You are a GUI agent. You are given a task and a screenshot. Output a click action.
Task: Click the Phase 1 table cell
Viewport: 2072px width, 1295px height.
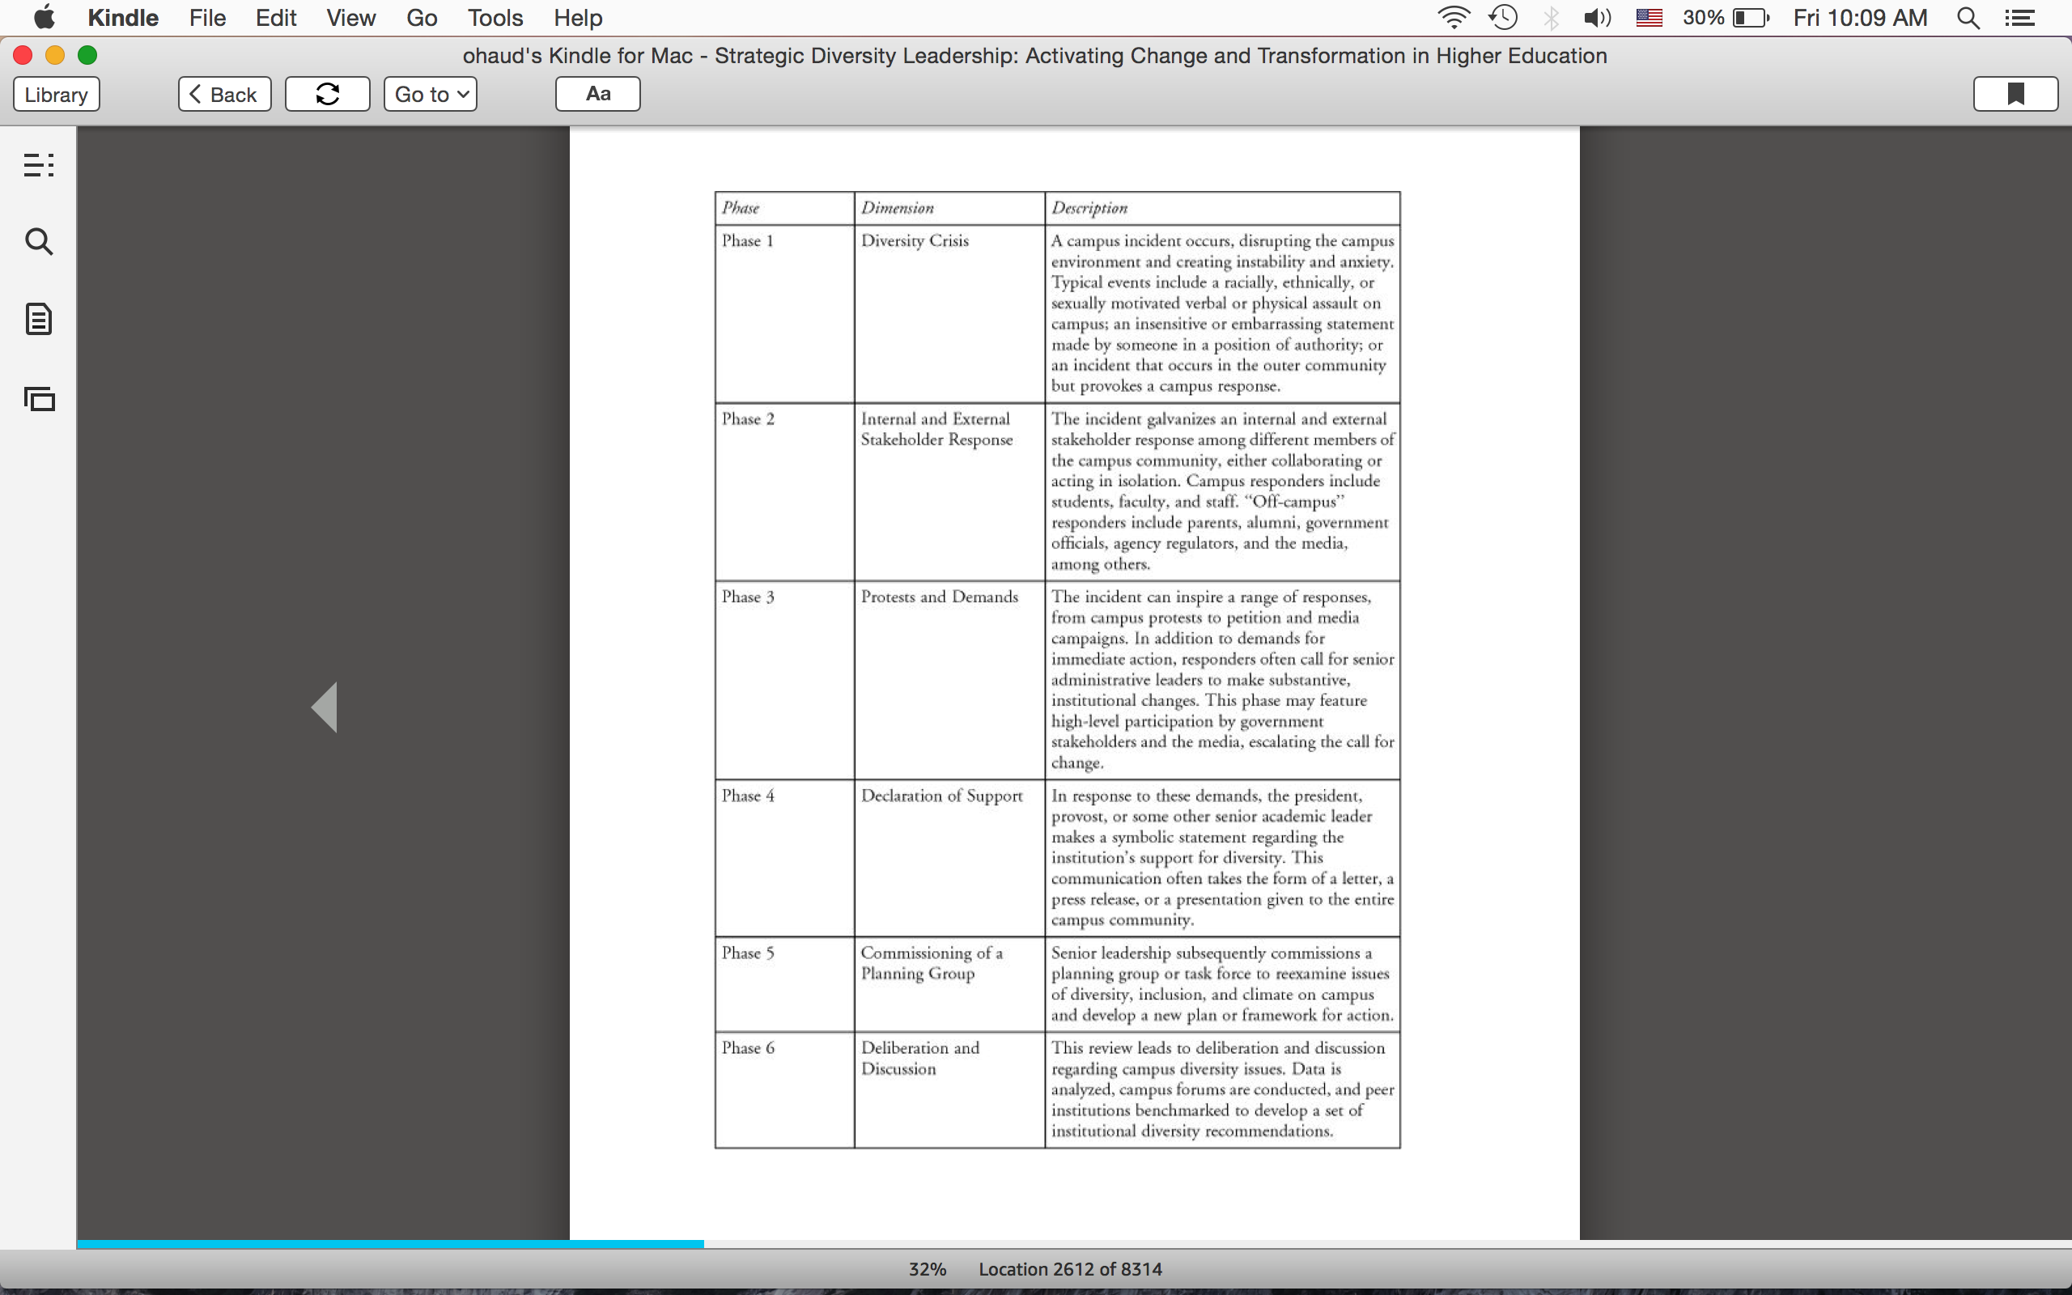(x=784, y=313)
